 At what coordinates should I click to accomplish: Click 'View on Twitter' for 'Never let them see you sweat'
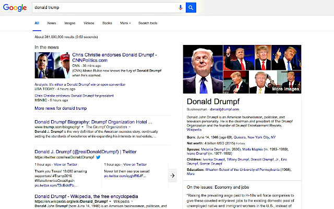(135, 165)
